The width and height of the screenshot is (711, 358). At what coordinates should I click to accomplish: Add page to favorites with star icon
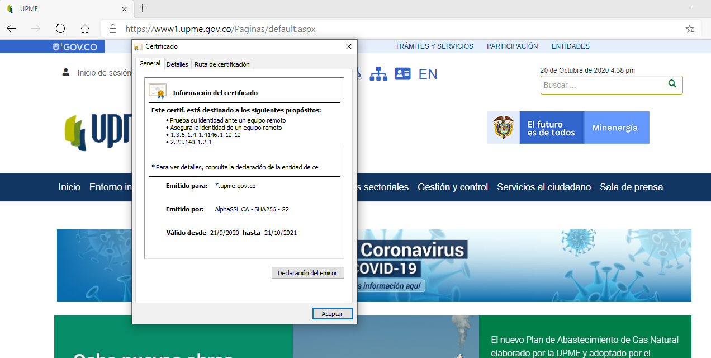tap(690, 29)
